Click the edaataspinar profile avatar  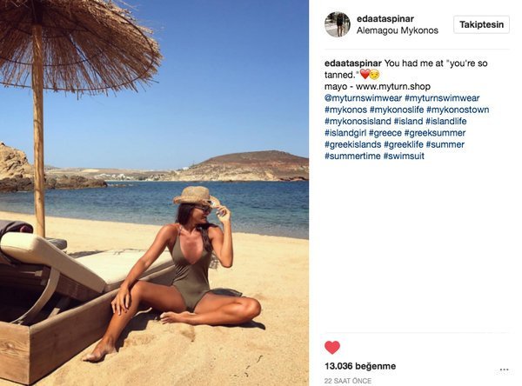pos(338,24)
